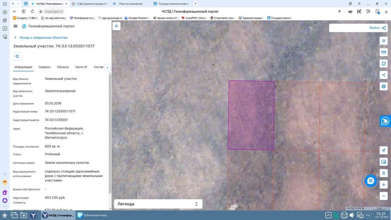Open browser downloads
This screenshot has height=220, width=391.
coord(386,11)
